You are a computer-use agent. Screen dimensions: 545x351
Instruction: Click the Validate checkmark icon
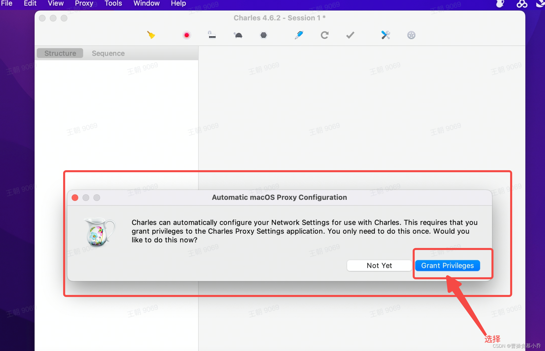tap(350, 35)
